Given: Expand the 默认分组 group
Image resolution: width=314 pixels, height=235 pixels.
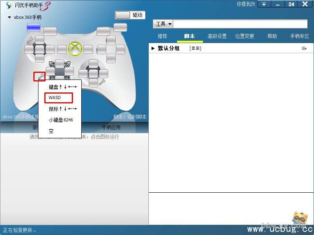Looking at the screenshot, I should 153,48.
